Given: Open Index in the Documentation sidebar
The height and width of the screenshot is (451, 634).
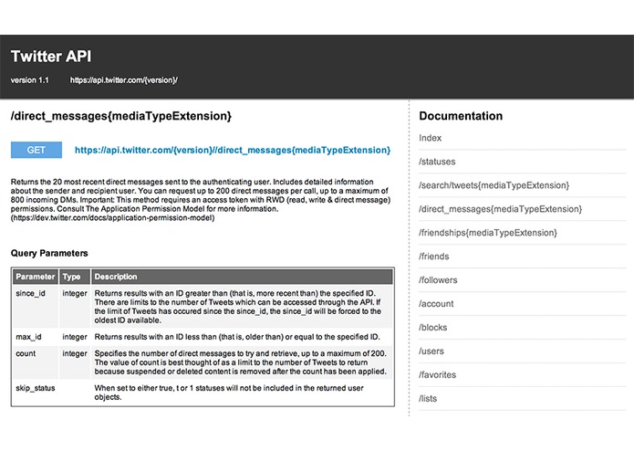Looking at the screenshot, I should [431, 138].
